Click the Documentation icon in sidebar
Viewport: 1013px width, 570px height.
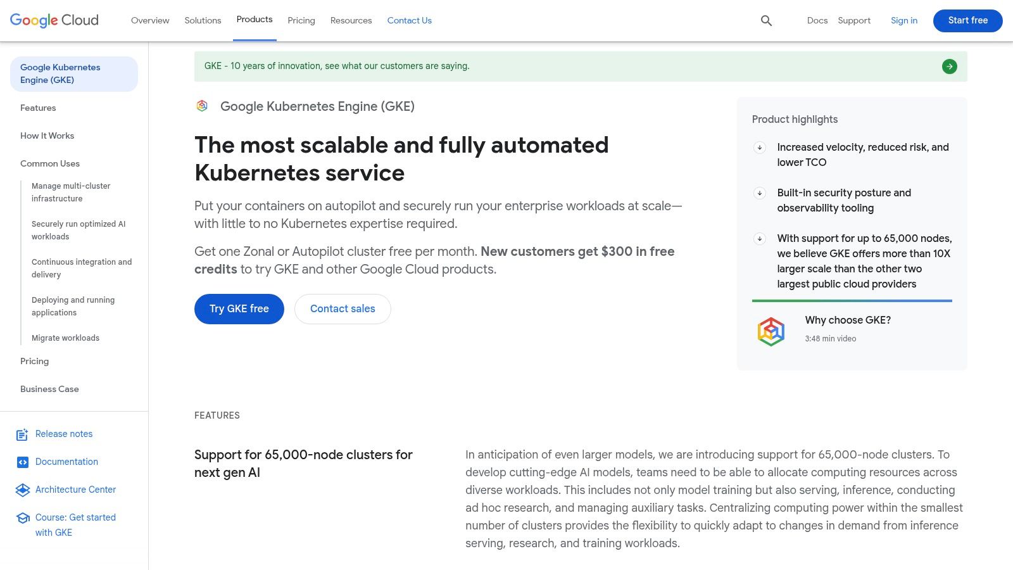coord(22,462)
